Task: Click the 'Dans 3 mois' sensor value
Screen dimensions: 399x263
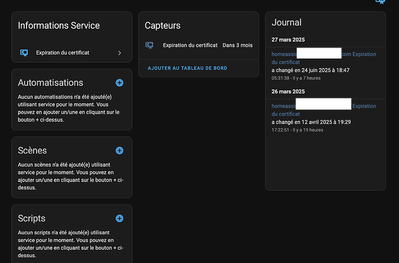Action: [x=238, y=45]
